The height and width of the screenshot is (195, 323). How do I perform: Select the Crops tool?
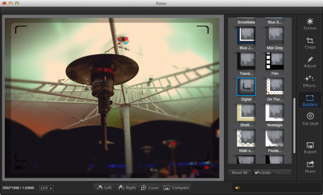pos(310,43)
